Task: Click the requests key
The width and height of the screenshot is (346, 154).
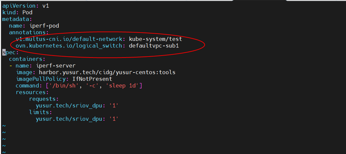Action: tap(42, 99)
